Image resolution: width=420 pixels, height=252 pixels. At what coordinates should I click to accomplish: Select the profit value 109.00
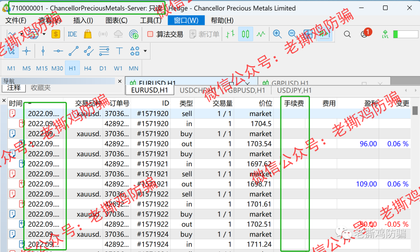(x=366, y=184)
